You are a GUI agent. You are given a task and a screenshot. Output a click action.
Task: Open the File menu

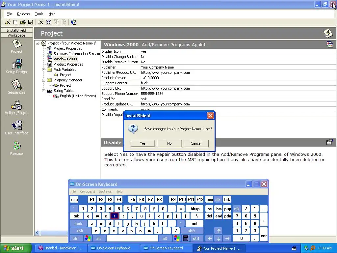[9, 14]
